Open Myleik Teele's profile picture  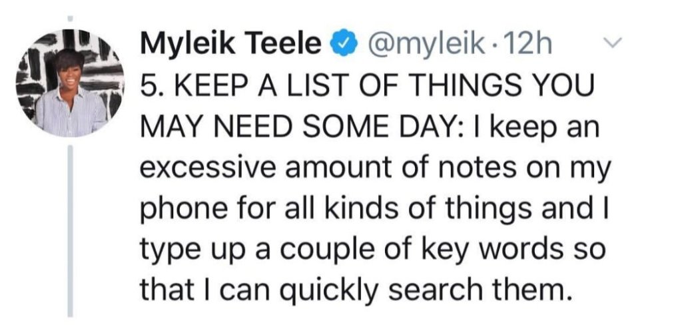(71, 83)
